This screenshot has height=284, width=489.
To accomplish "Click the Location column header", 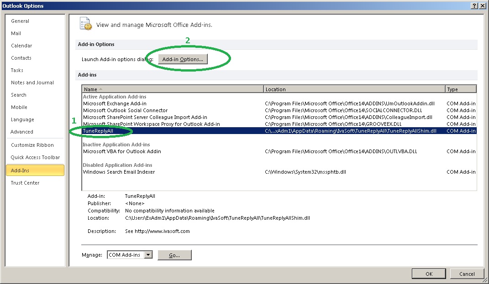I will pyautogui.click(x=354, y=89).
